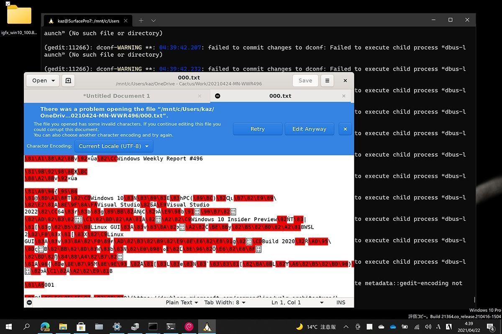
Task: Open File Explorer from the taskbar
Action: pos(63,327)
